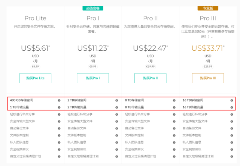Click Pro I 自动备份文件 info icon

[116, 128]
